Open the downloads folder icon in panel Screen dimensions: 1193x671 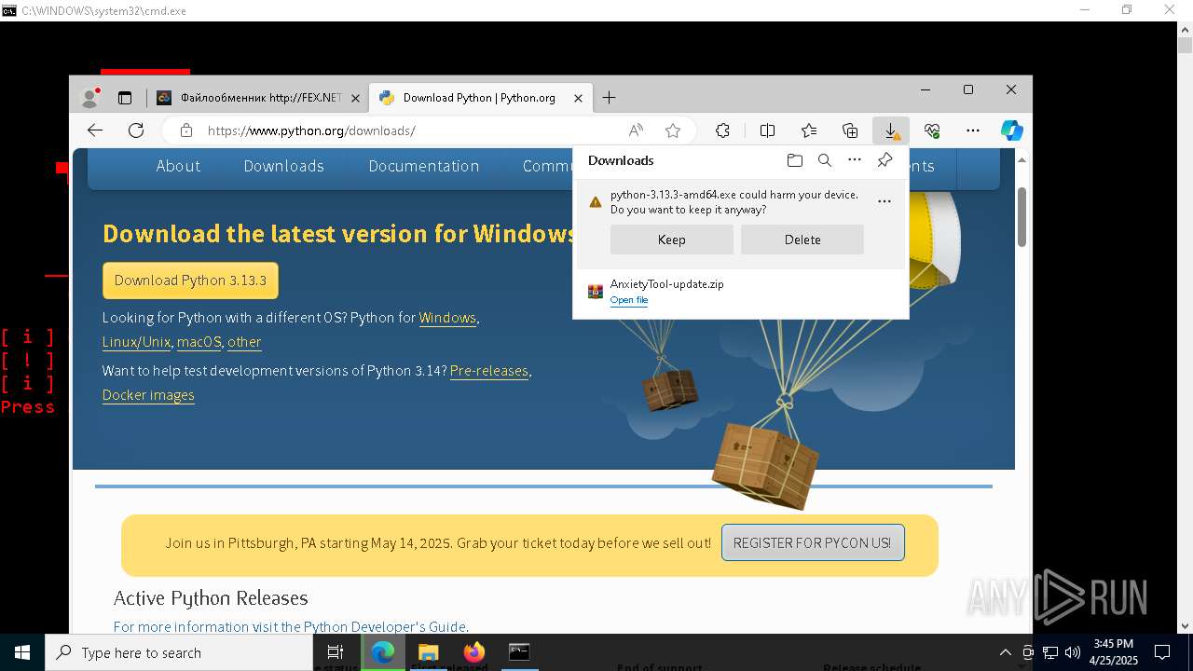[x=794, y=160]
